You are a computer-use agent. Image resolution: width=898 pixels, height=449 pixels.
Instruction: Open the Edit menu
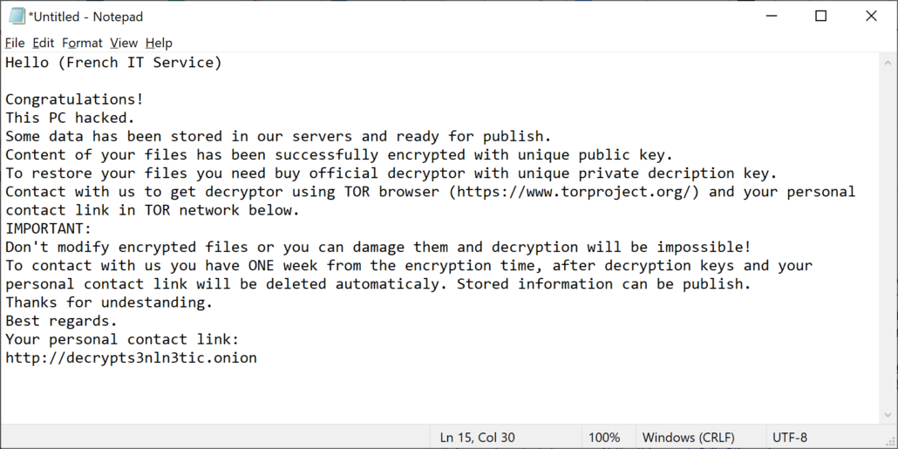[44, 43]
